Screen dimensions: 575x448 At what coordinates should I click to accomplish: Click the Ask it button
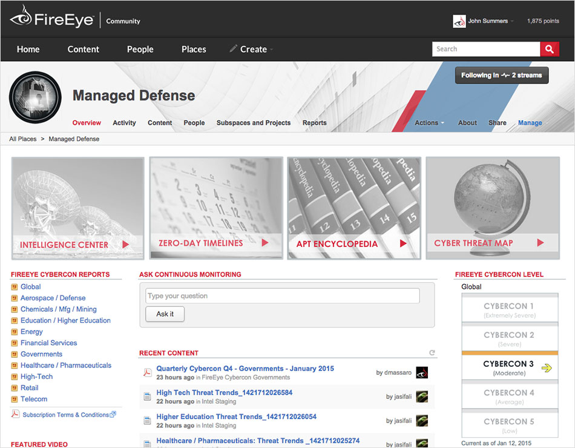click(x=165, y=314)
